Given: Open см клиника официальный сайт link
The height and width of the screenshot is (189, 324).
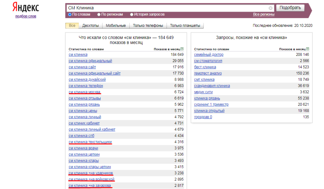Looking at the screenshot, I should 94,73.
